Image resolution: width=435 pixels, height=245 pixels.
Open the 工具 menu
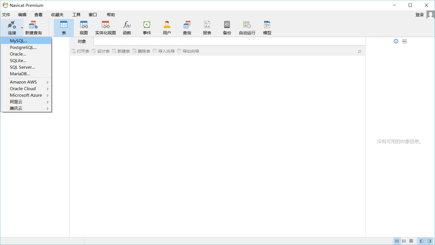click(x=76, y=15)
